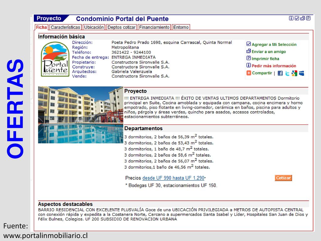Click the info icon in header top-right
The image size is (321, 241).
click(291, 18)
